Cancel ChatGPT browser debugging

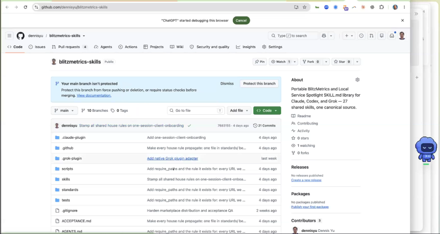point(241,21)
